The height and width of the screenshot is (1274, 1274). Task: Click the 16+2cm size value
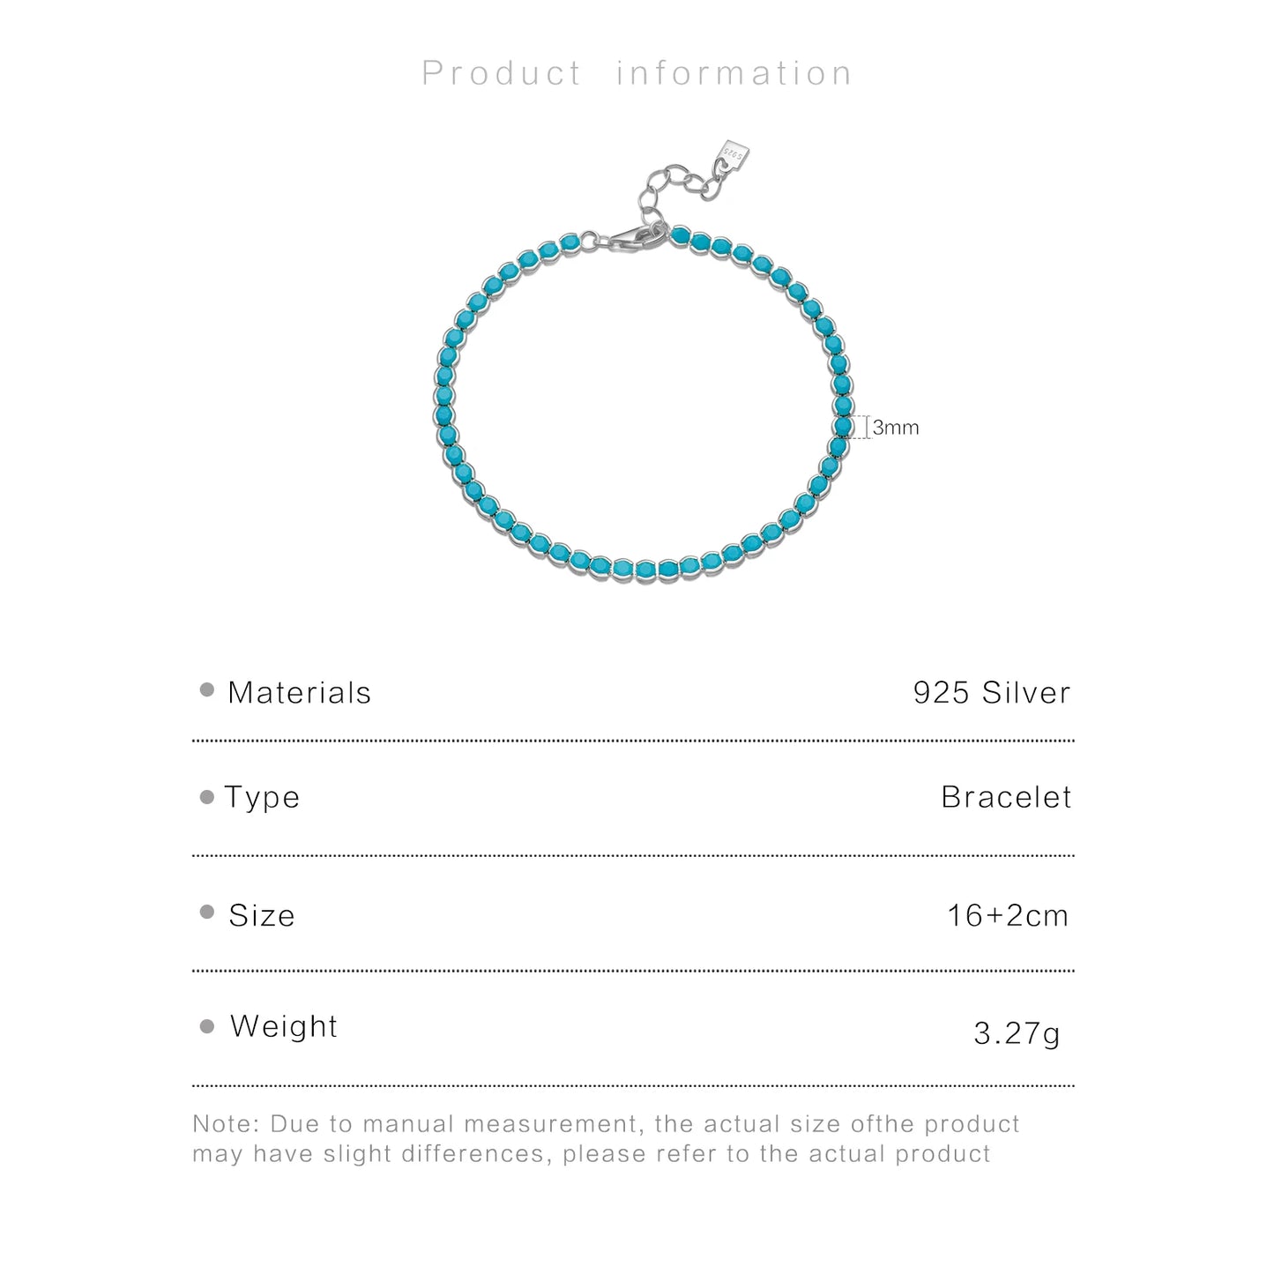click(1008, 915)
